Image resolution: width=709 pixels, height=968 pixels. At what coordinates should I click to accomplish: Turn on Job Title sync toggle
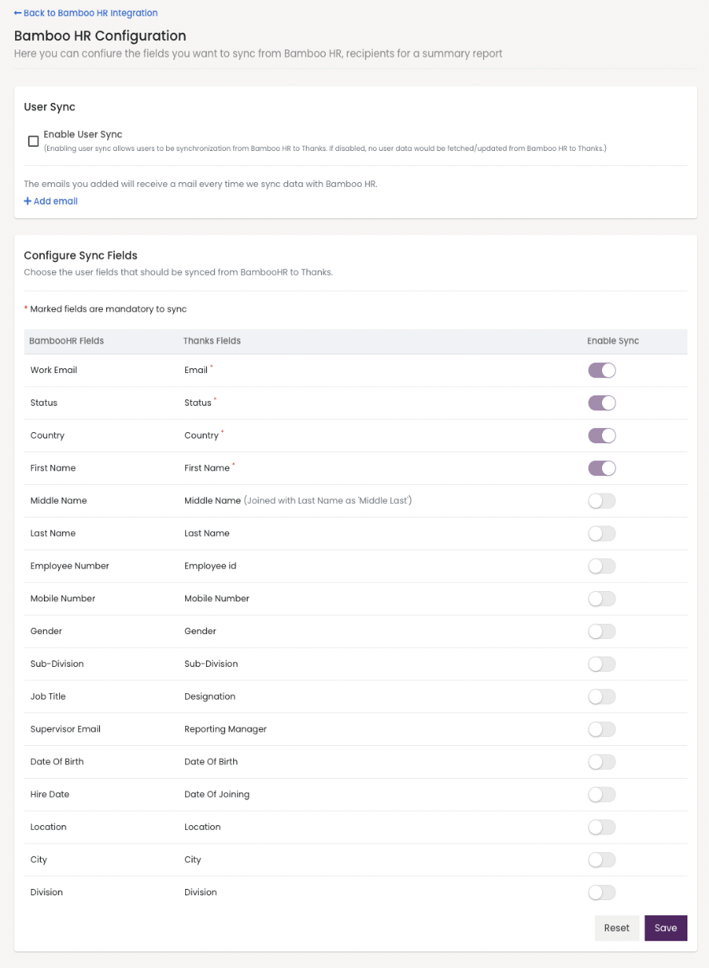pyautogui.click(x=602, y=697)
